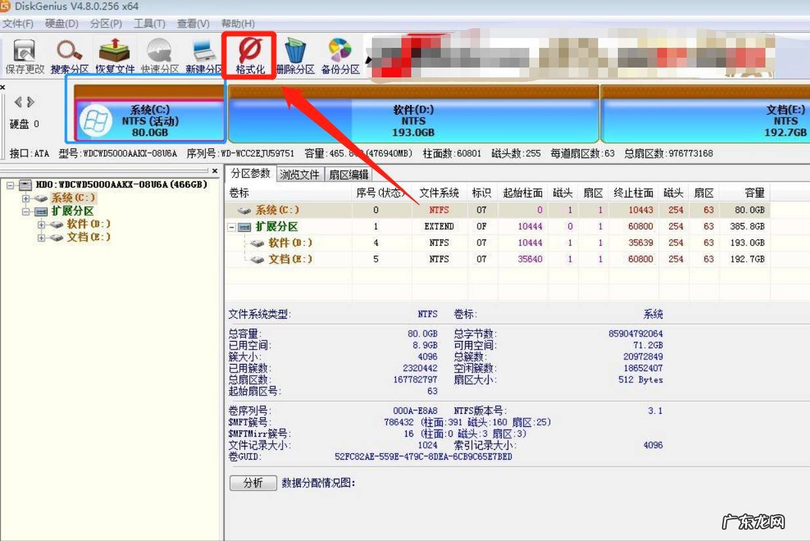810x541 pixels.
Task: Open the 分区(P) menu
Action: click(106, 24)
